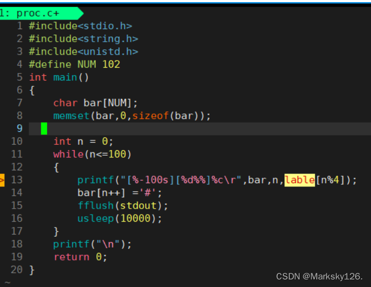Click the unistd.h include line
Screen dimensions: 371x287
[83, 51]
